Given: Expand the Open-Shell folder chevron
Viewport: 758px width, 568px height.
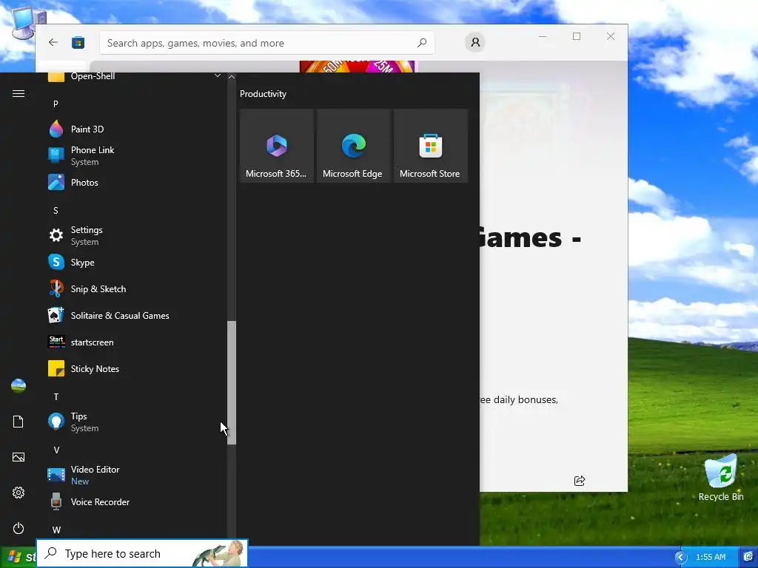Looking at the screenshot, I should pos(217,76).
